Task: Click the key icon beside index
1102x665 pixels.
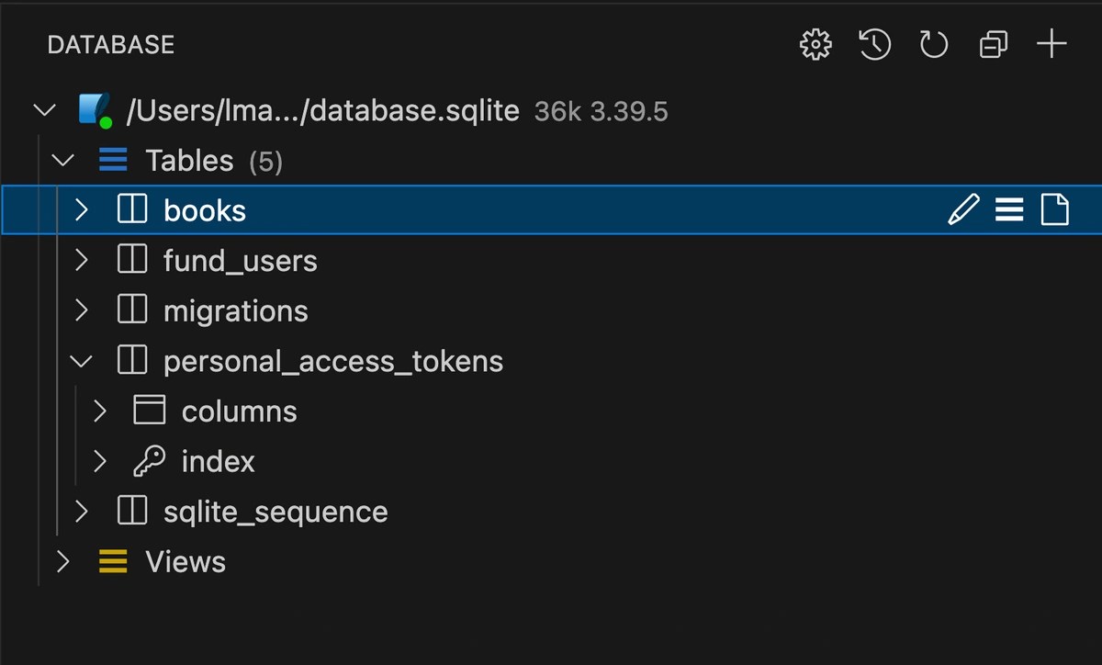Action: click(149, 461)
